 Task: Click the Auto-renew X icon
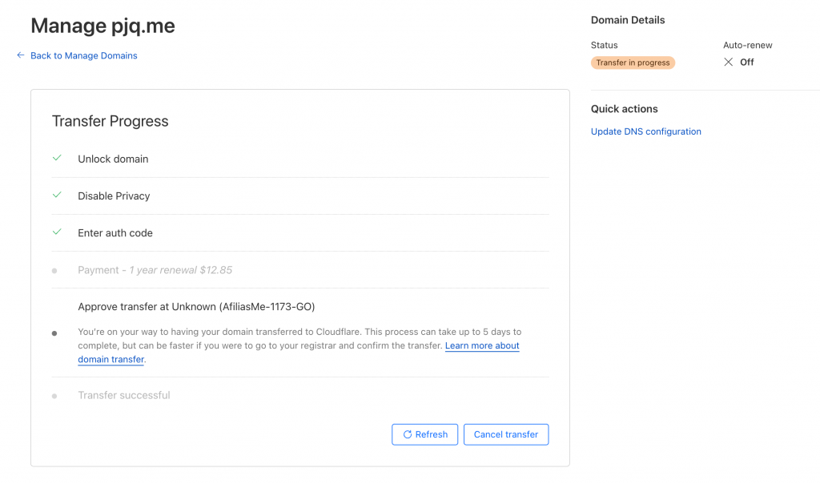tap(728, 62)
